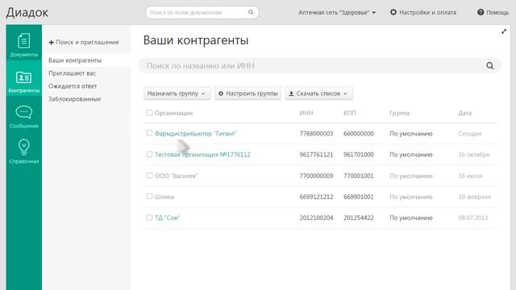
Task: Click the Группа column header
Action: pyautogui.click(x=400, y=113)
